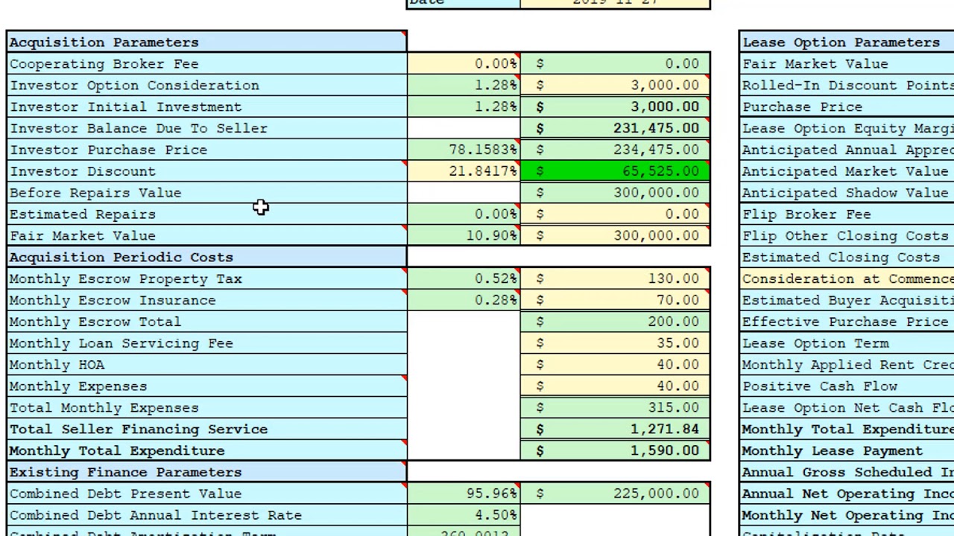
Task: Select the Positive Cash Flow label
Action: 820,386
